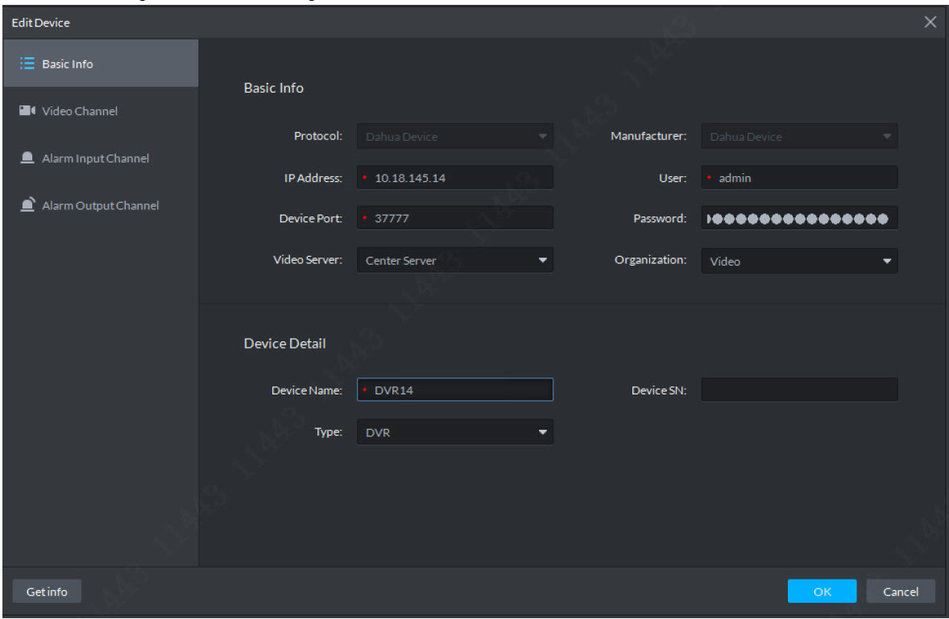Click the Basic Info list icon
This screenshot has height=619, width=949.
(27, 64)
